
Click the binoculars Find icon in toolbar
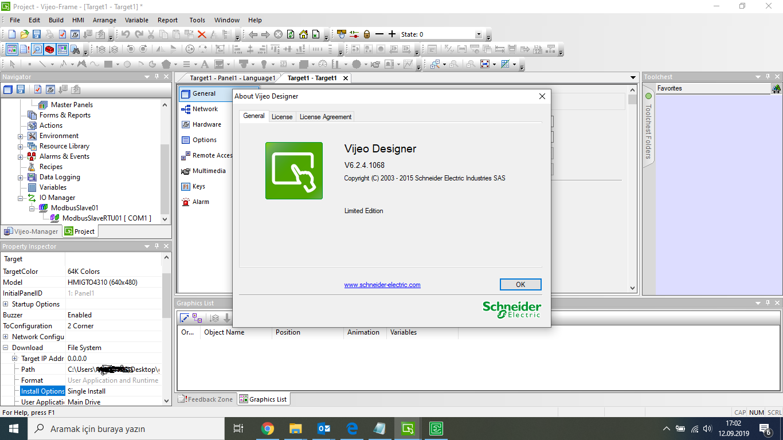click(x=75, y=49)
